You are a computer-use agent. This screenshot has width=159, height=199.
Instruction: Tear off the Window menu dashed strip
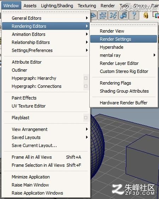point(46,12)
